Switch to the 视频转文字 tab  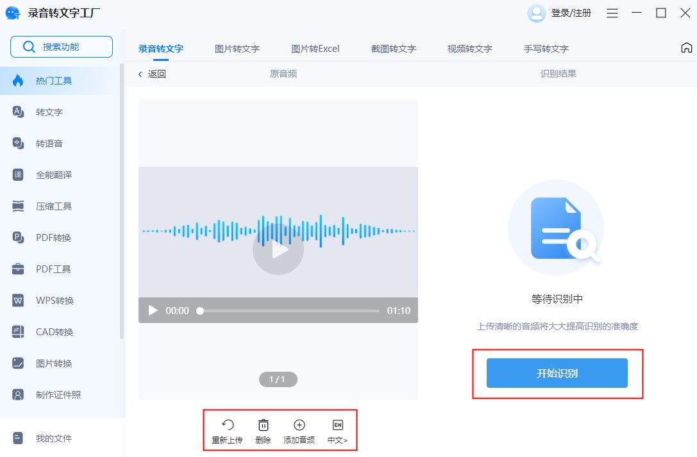[x=469, y=48]
